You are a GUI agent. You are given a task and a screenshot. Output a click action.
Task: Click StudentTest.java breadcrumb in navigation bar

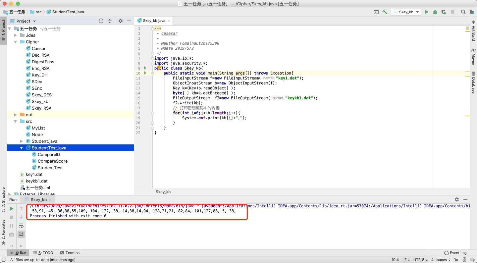point(65,12)
